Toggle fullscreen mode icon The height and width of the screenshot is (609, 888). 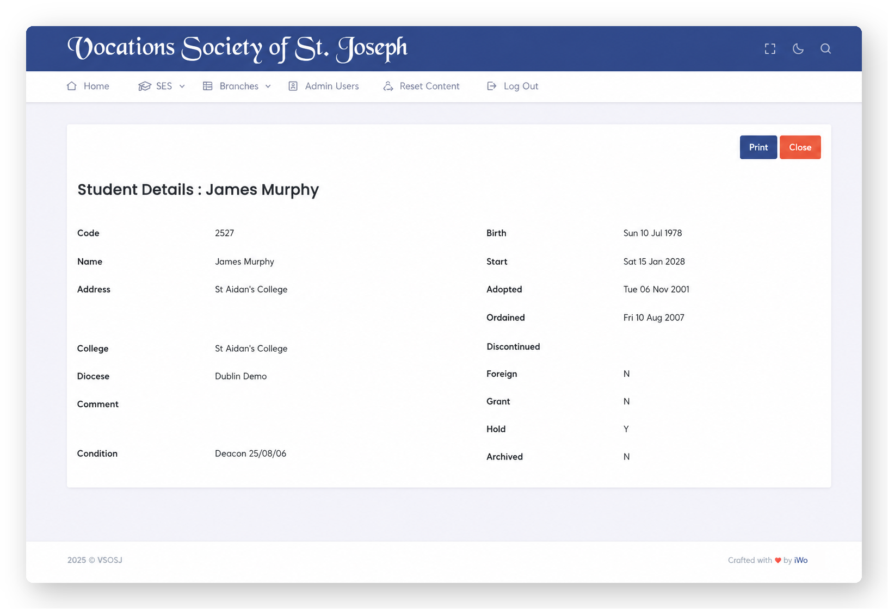coord(770,49)
